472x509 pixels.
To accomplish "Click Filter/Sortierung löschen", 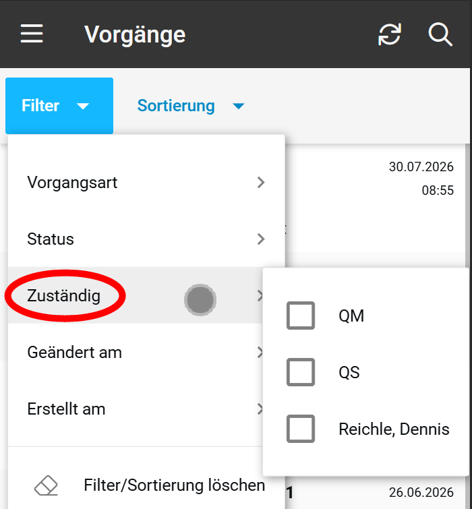I will click(175, 485).
